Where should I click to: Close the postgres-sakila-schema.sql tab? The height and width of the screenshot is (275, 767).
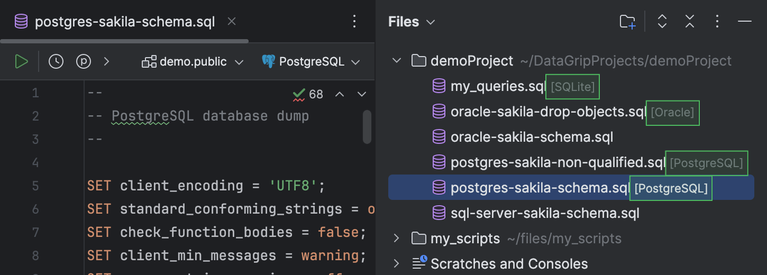click(231, 22)
